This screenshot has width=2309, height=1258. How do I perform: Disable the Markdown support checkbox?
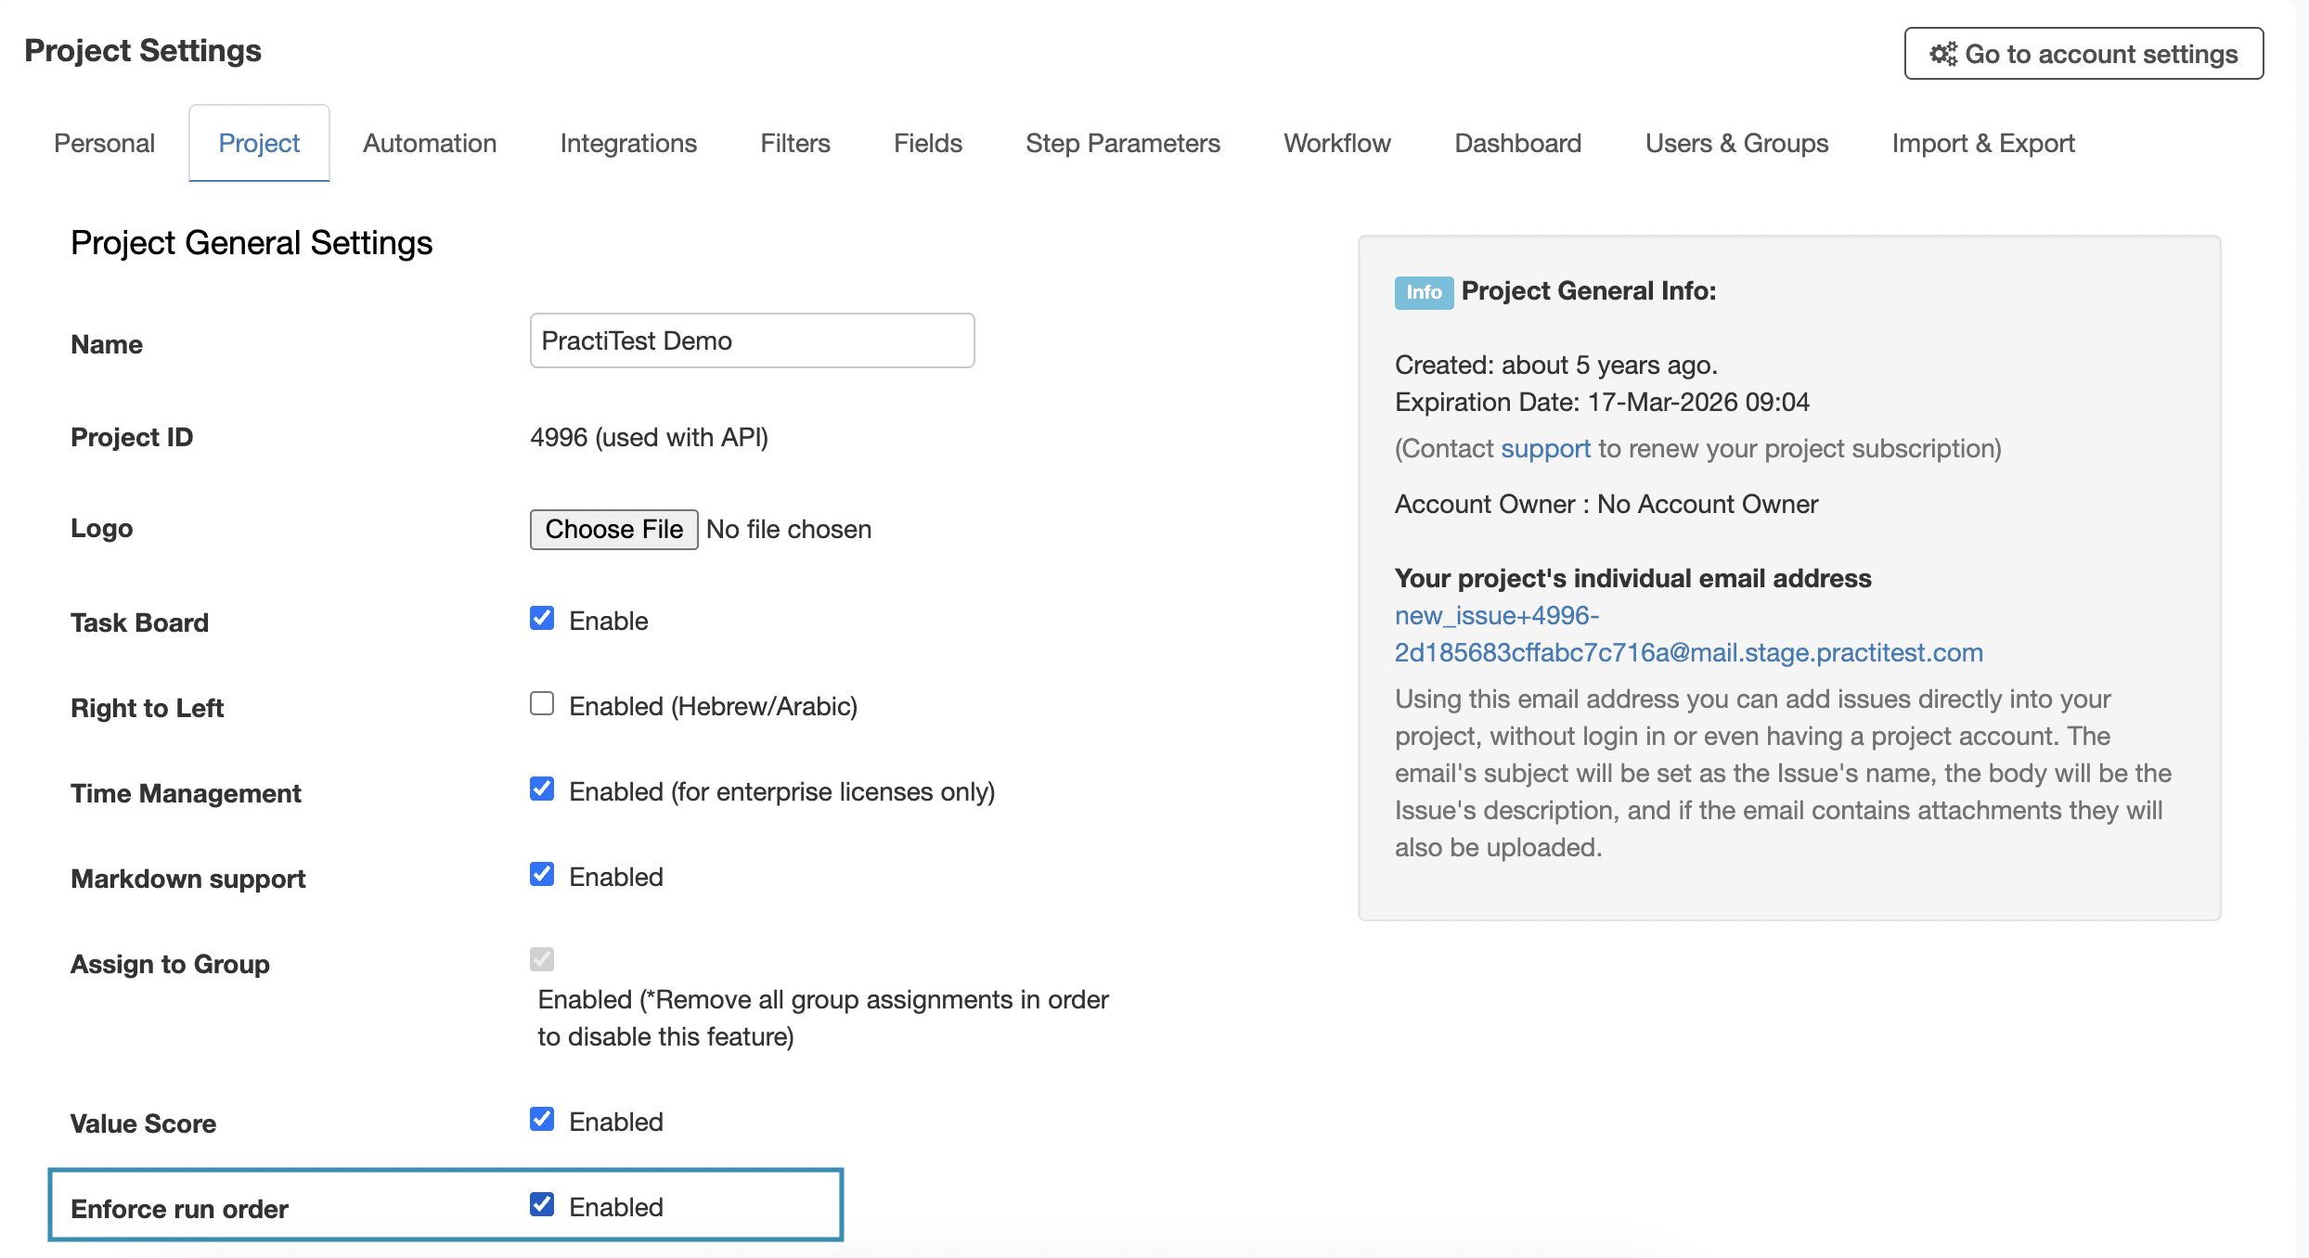click(x=542, y=875)
